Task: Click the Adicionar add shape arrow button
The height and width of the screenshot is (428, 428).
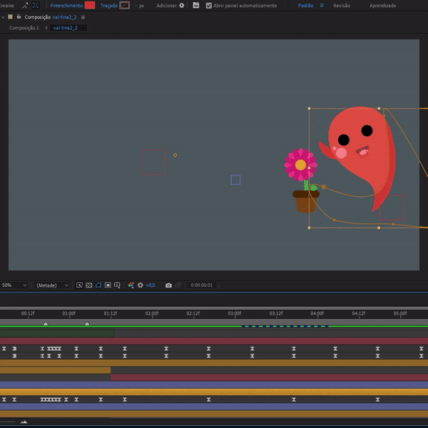Action: coord(181,5)
